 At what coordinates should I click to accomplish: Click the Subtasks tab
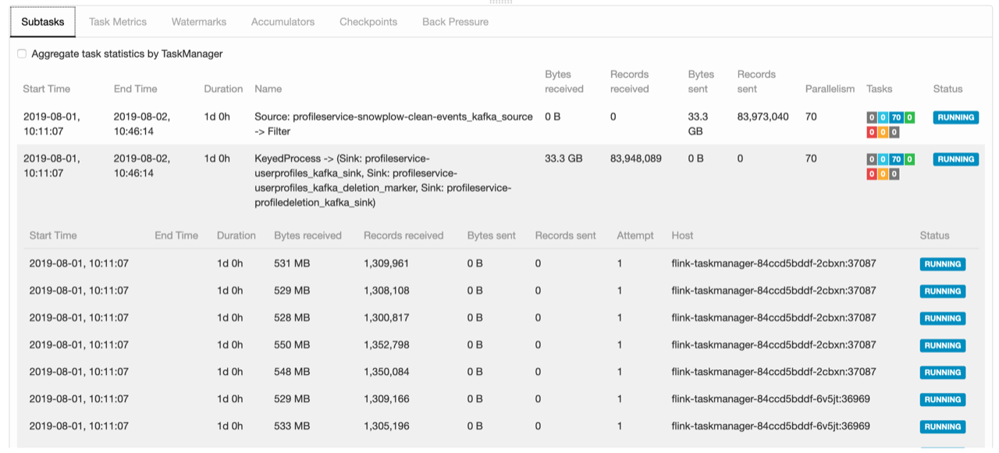click(43, 22)
